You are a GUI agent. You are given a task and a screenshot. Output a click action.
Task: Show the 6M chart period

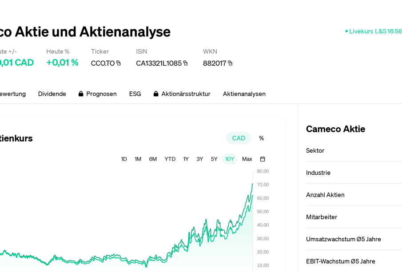(153, 159)
